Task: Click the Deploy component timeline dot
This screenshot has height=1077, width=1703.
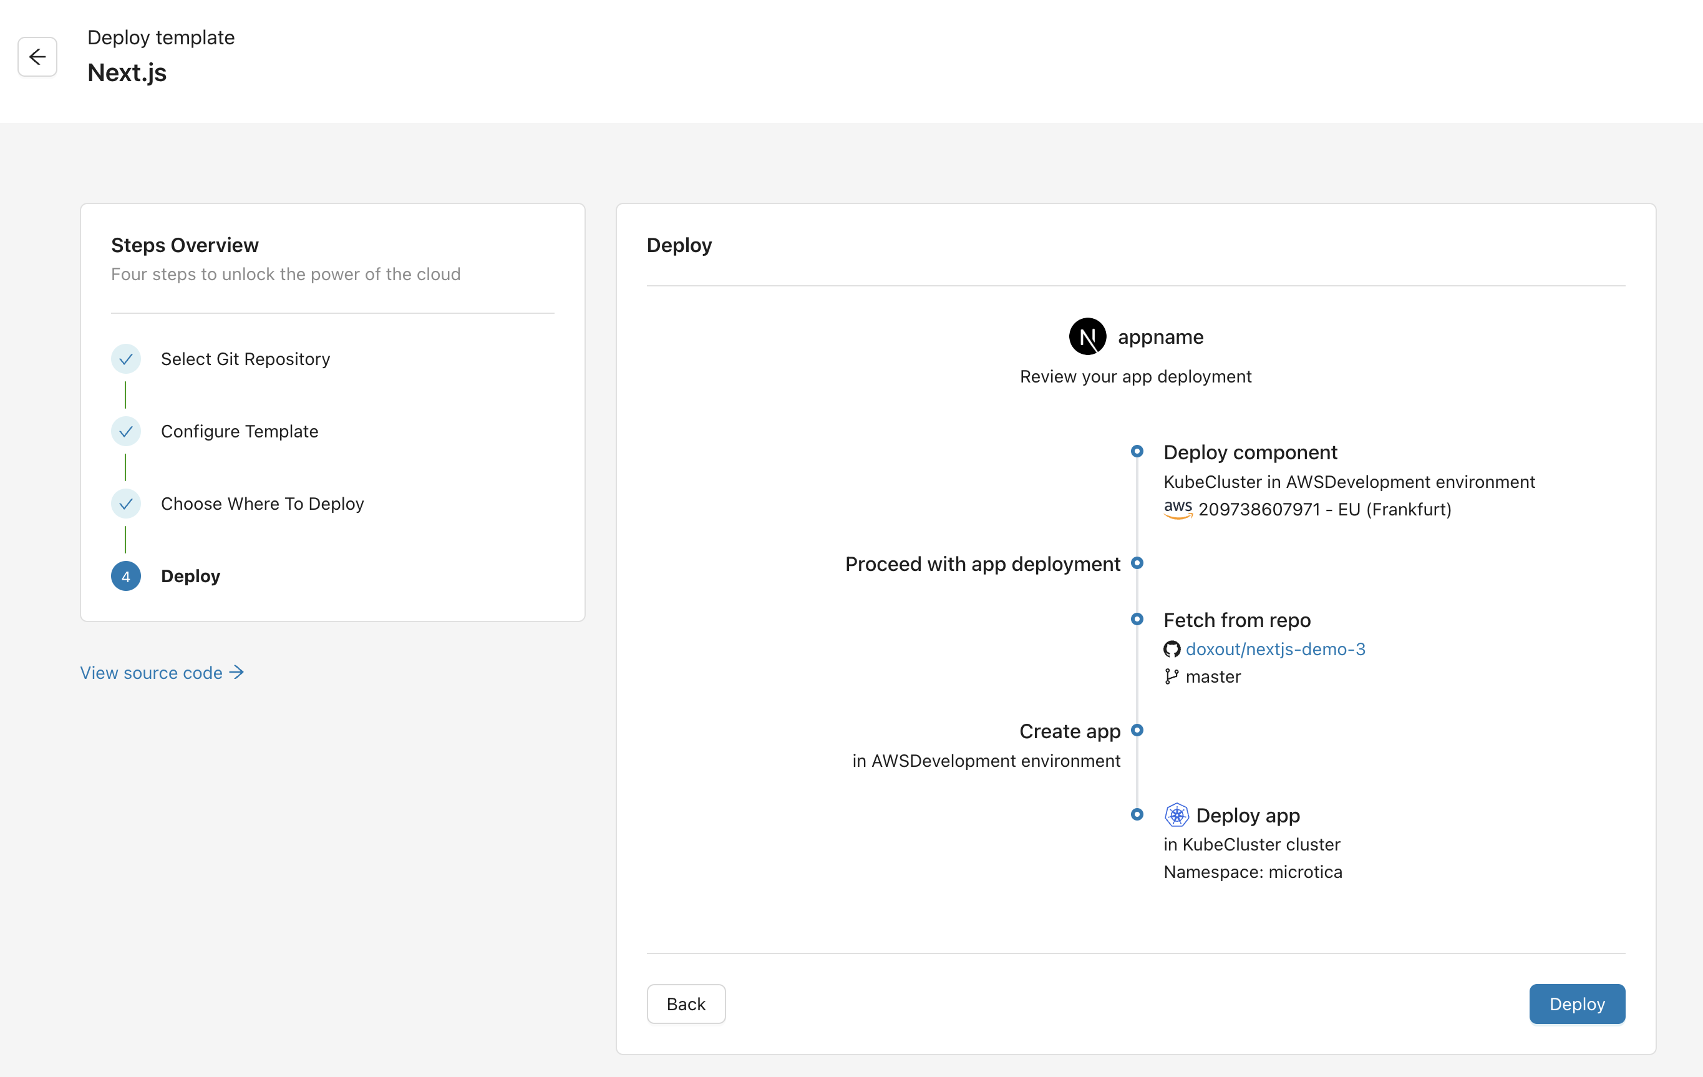Action: coord(1137,452)
